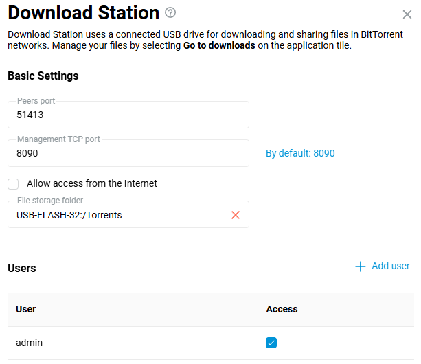Click the Access column header

(x=282, y=309)
